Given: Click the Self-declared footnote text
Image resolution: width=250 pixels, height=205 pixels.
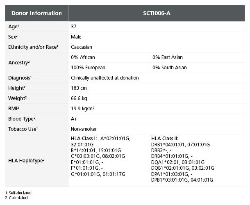Looking at the screenshot, I should (x=20, y=193).
